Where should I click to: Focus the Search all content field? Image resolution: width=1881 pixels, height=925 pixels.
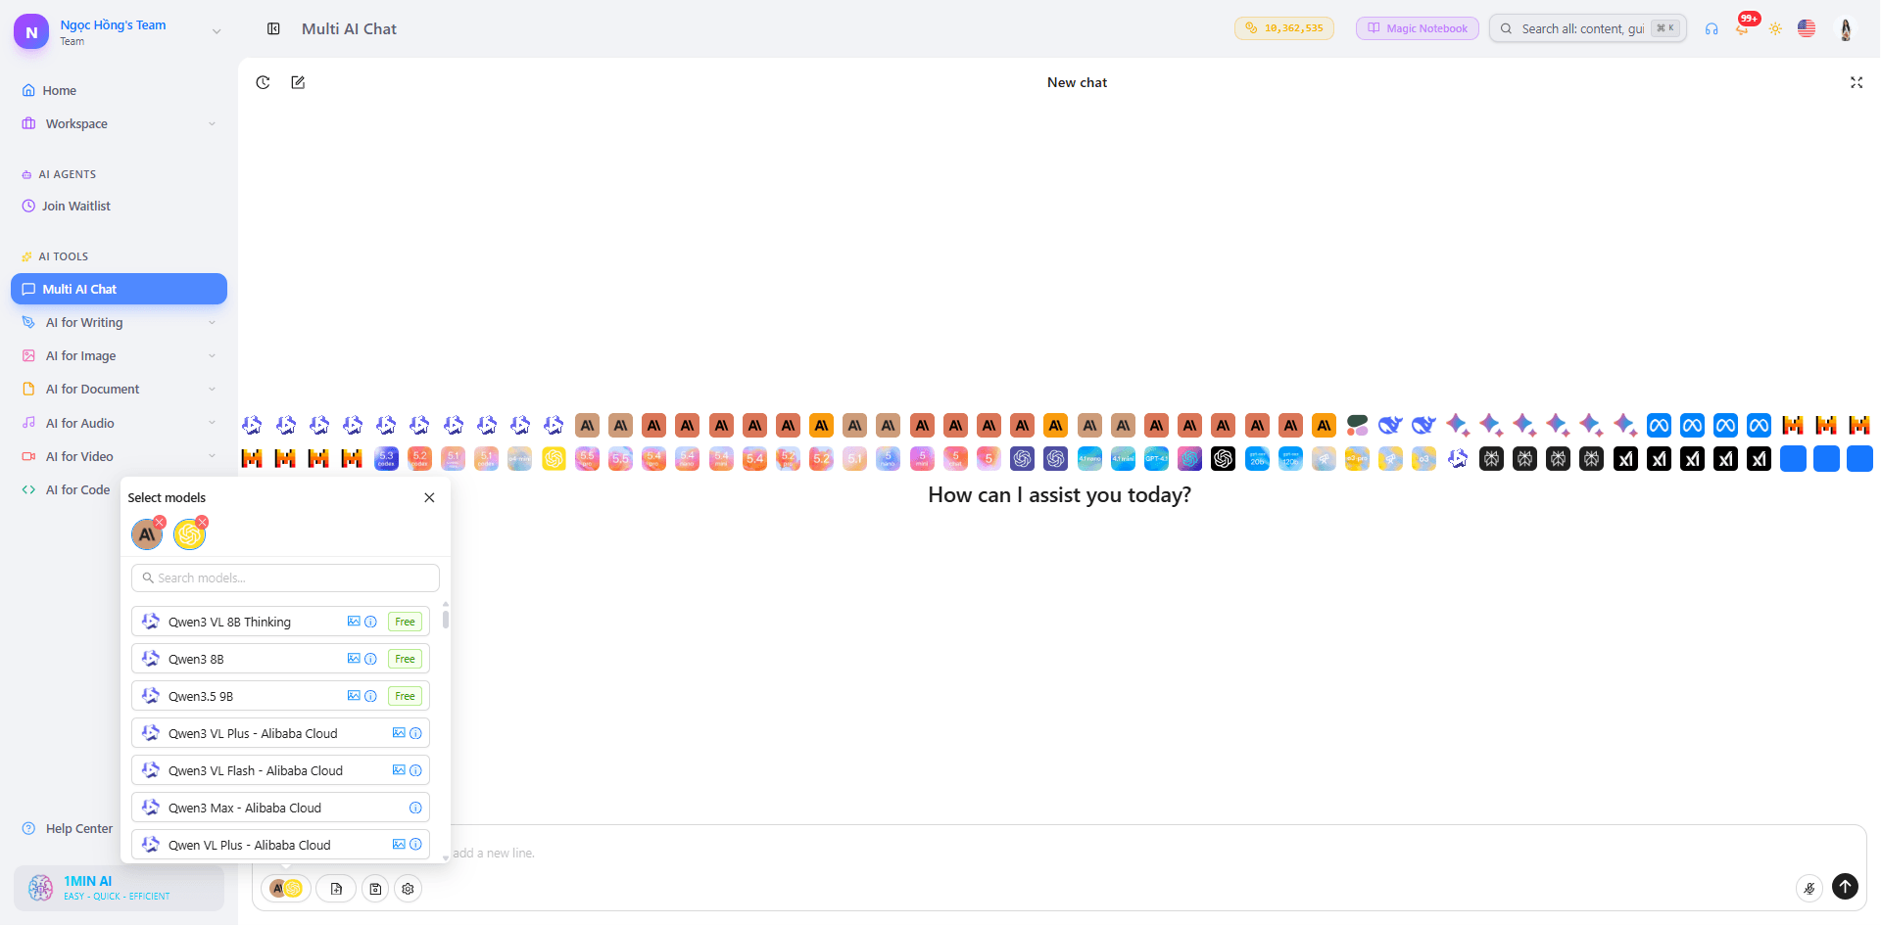click(x=1587, y=28)
